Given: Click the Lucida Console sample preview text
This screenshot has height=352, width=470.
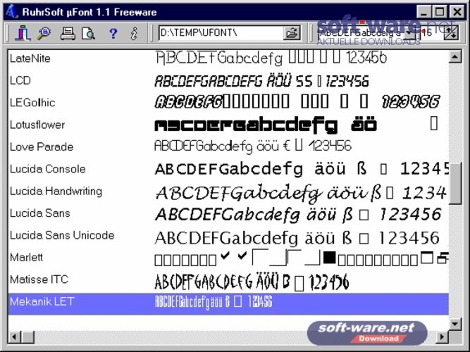Looking at the screenshot, I should click(x=302, y=169).
